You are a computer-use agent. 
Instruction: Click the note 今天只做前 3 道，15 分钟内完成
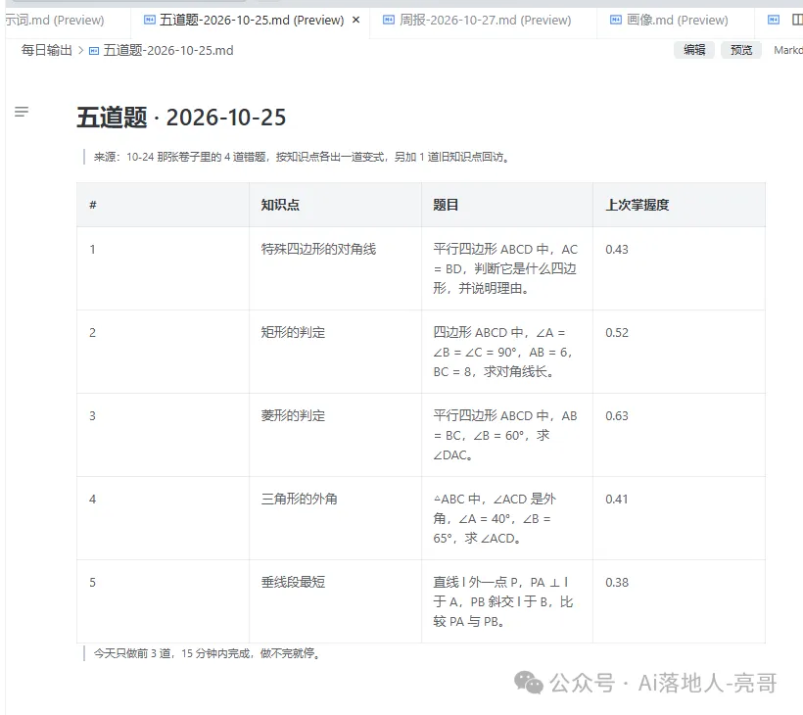point(208,653)
